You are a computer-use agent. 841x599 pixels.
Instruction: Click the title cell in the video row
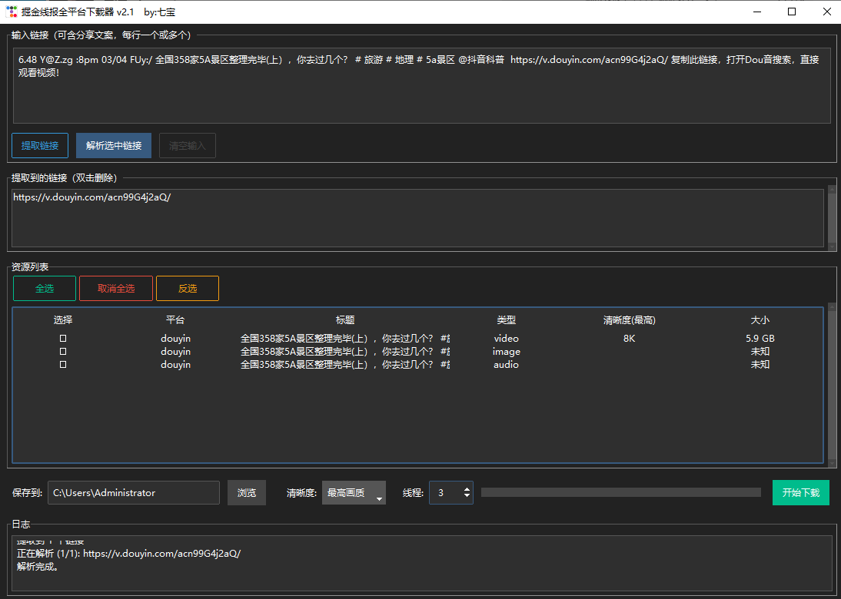(345, 339)
